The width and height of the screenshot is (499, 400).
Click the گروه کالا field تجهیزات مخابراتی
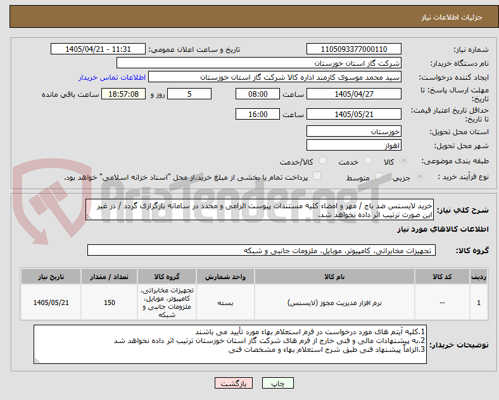click(262, 250)
